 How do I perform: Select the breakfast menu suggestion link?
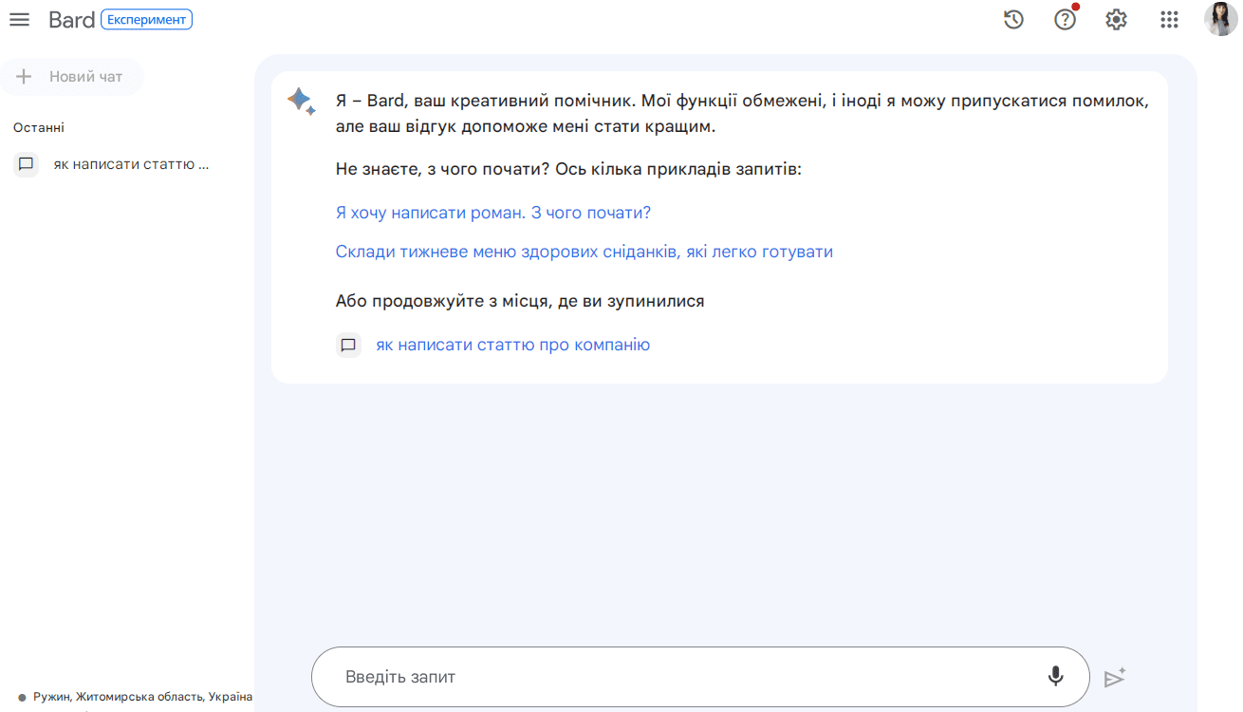[584, 251]
